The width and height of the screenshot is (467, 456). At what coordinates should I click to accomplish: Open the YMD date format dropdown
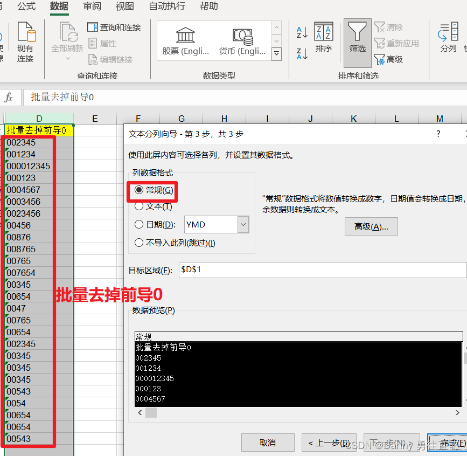[243, 224]
